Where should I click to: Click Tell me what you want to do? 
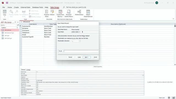click(76, 7)
